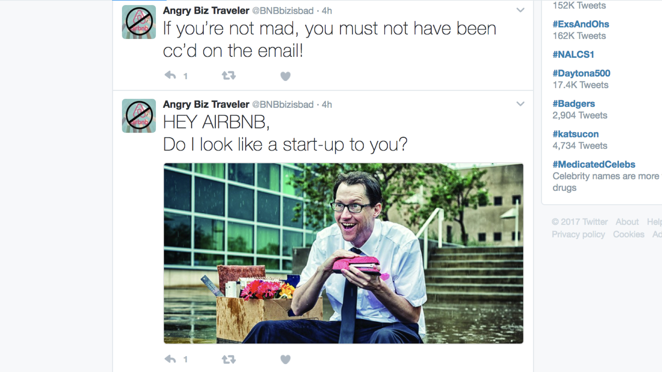This screenshot has width=662, height=372.
Task: Retweet the 'cc'd on the email' tweet
Action: point(229,75)
